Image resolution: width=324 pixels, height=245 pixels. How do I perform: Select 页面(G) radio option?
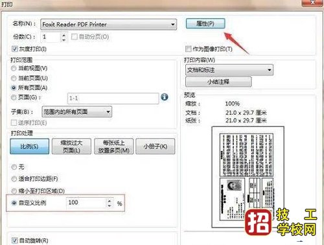tap(14, 97)
